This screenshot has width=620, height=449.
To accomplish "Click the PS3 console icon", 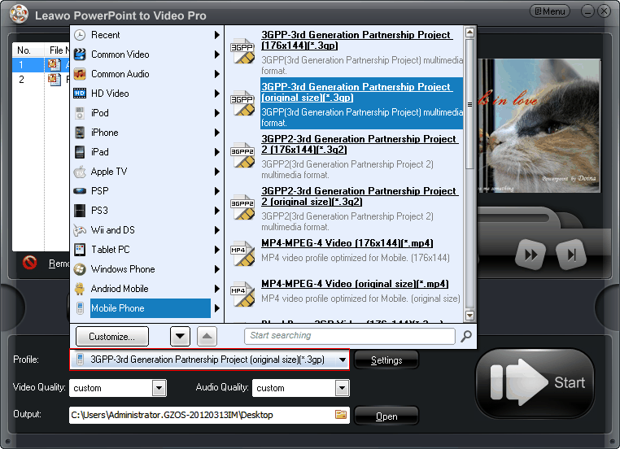I will pyautogui.click(x=80, y=211).
